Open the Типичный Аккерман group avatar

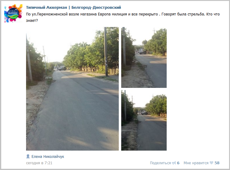pyautogui.click(x=13, y=13)
